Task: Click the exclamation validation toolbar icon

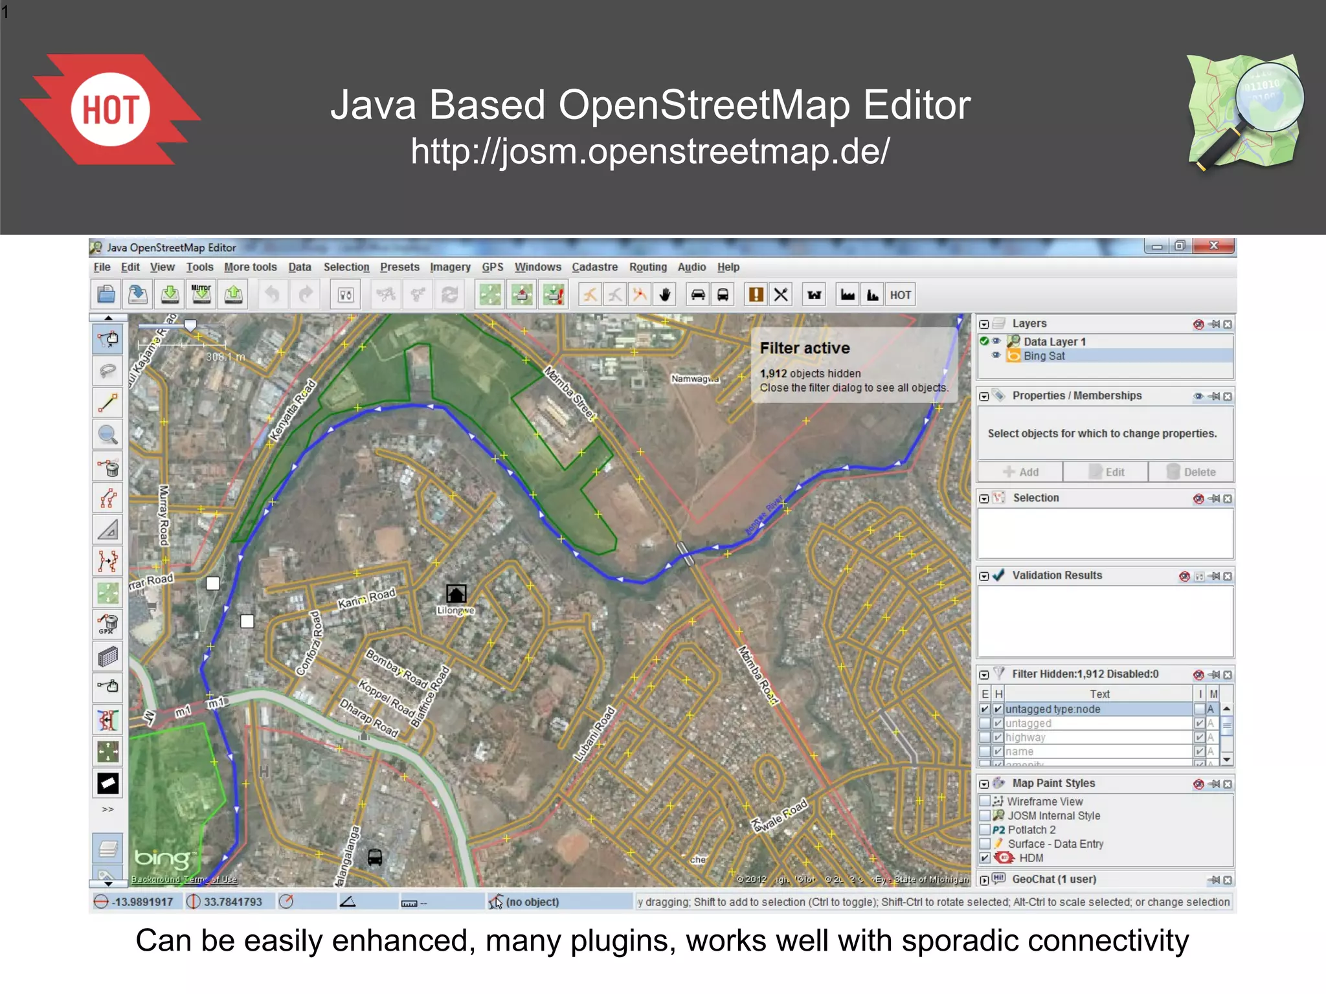Action: 756,295
